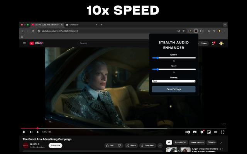Image resolution: width=247 pixels, height=154 pixels.
Task: Open the video settings gear
Action: click(x=202, y=132)
